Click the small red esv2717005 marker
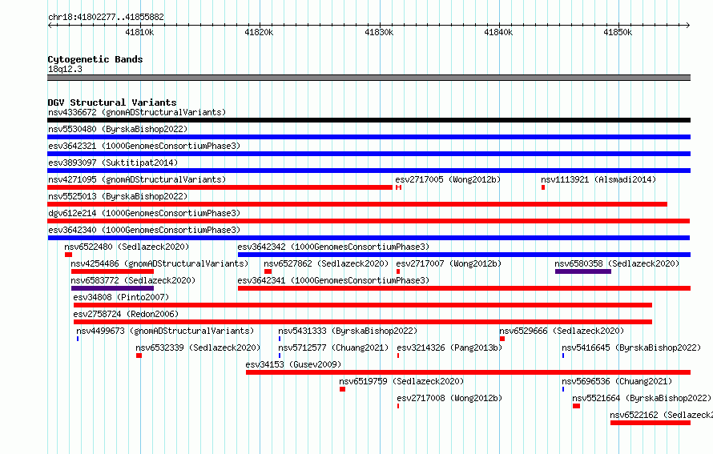Image resolution: width=713 pixels, height=454 pixels. (x=398, y=187)
